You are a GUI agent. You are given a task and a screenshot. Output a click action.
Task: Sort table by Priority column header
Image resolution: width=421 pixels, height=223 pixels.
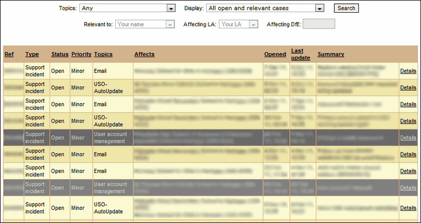tap(82, 54)
